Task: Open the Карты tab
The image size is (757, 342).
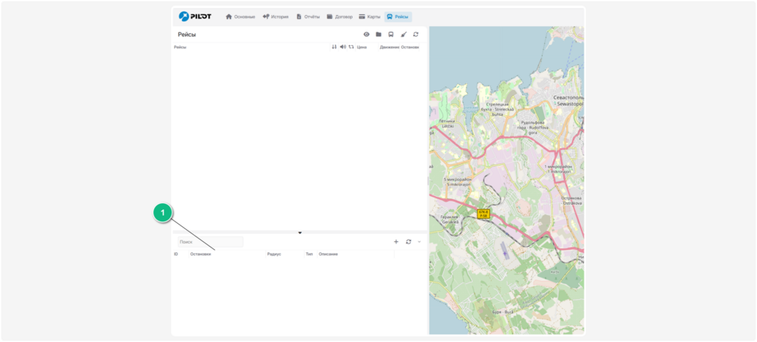Action: (370, 17)
